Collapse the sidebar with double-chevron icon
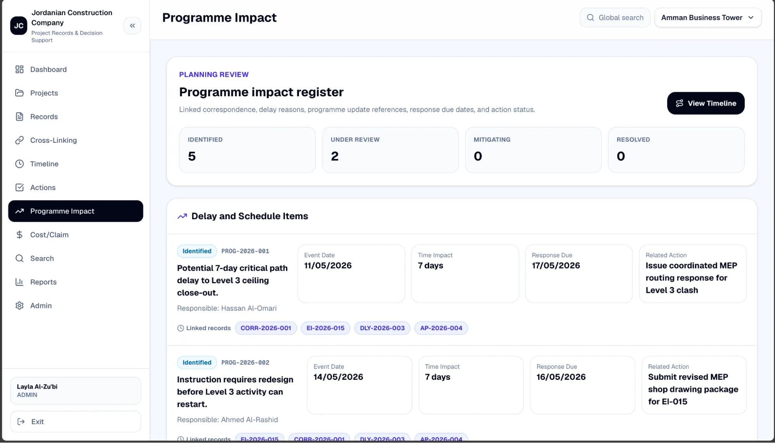The height and width of the screenshot is (443, 775). 132,26
